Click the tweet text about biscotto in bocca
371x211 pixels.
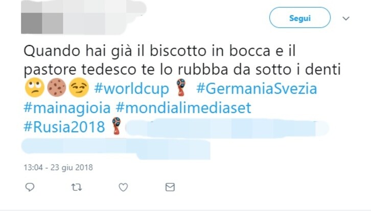click(182, 61)
